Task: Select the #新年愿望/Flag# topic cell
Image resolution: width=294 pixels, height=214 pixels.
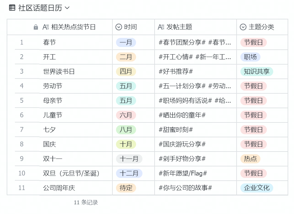Action: [x=195, y=173]
